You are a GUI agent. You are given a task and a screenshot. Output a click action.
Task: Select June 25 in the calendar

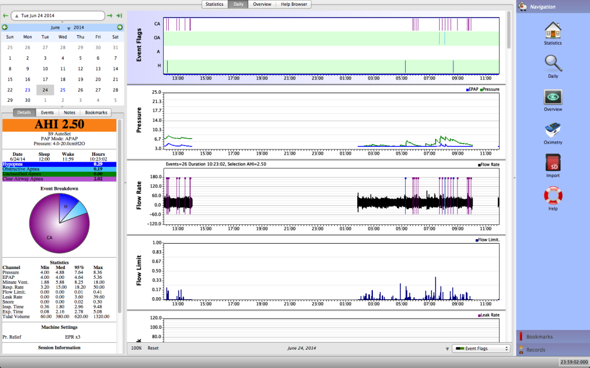(x=63, y=90)
